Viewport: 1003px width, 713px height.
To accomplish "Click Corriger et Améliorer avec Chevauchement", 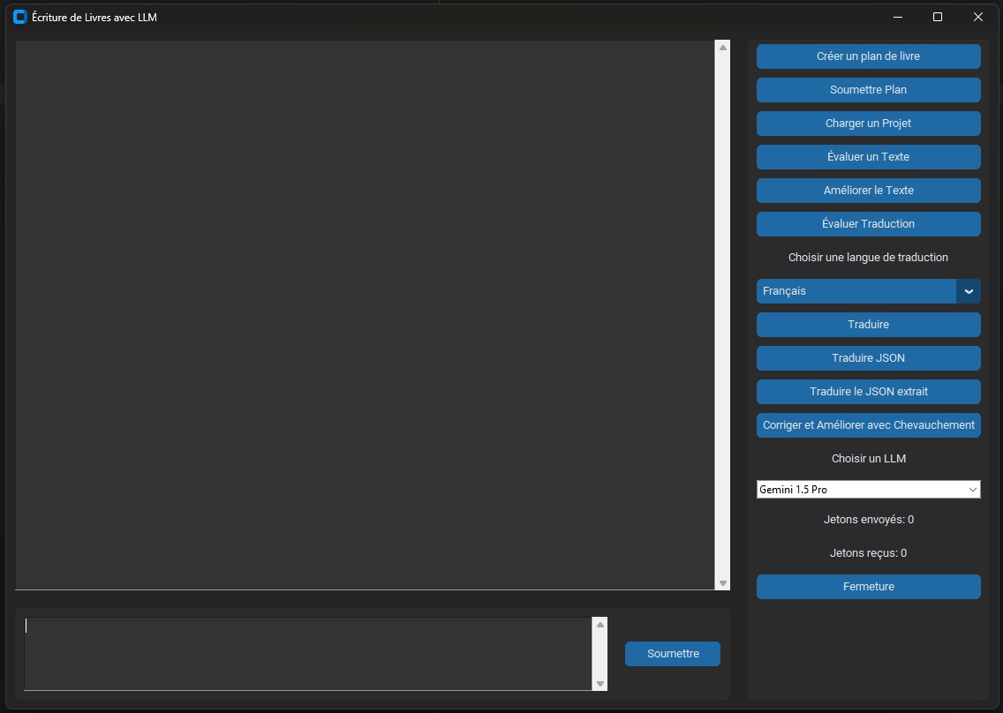I will 868,425.
